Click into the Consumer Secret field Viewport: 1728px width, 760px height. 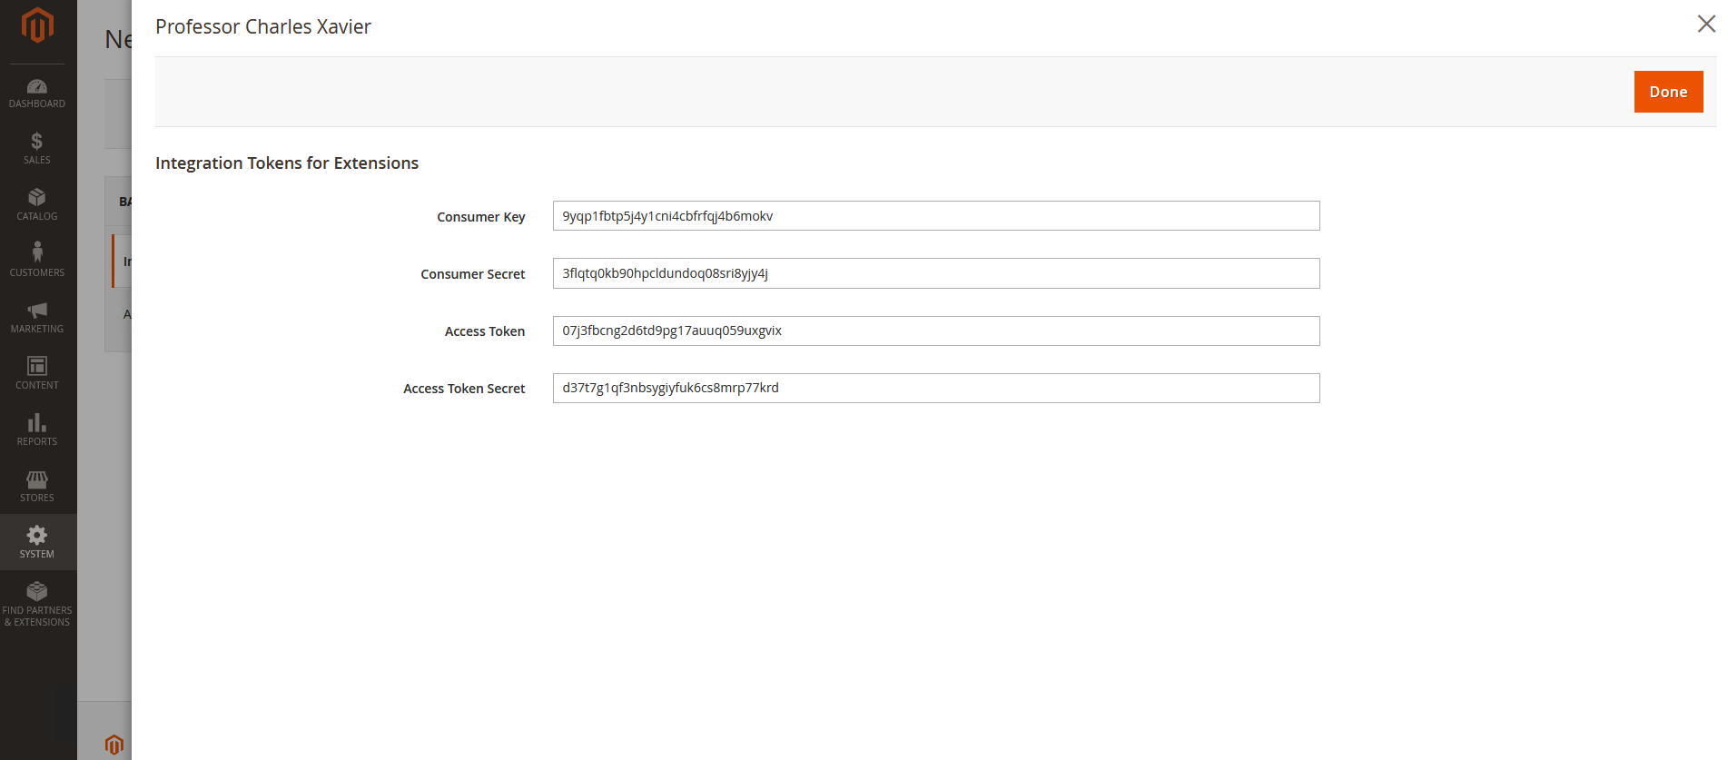pos(935,273)
